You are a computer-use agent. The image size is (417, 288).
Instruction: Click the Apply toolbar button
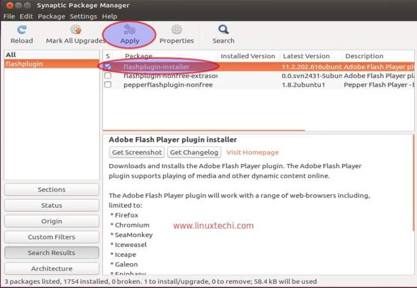pyautogui.click(x=129, y=35)
